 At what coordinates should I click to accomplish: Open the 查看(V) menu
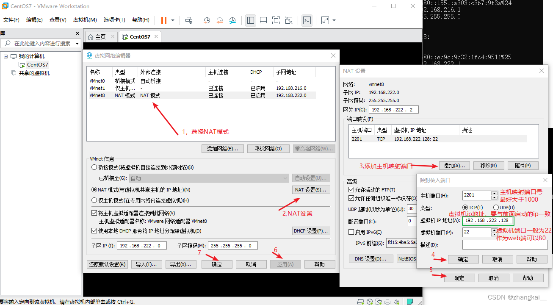[x=58, y=20]
